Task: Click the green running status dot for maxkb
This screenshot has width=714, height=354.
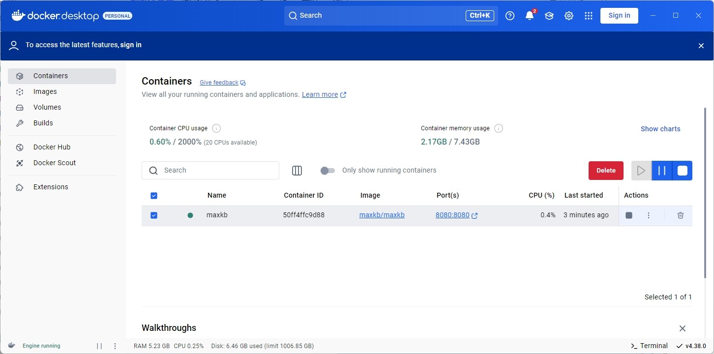Action: (x=190, y=215)
